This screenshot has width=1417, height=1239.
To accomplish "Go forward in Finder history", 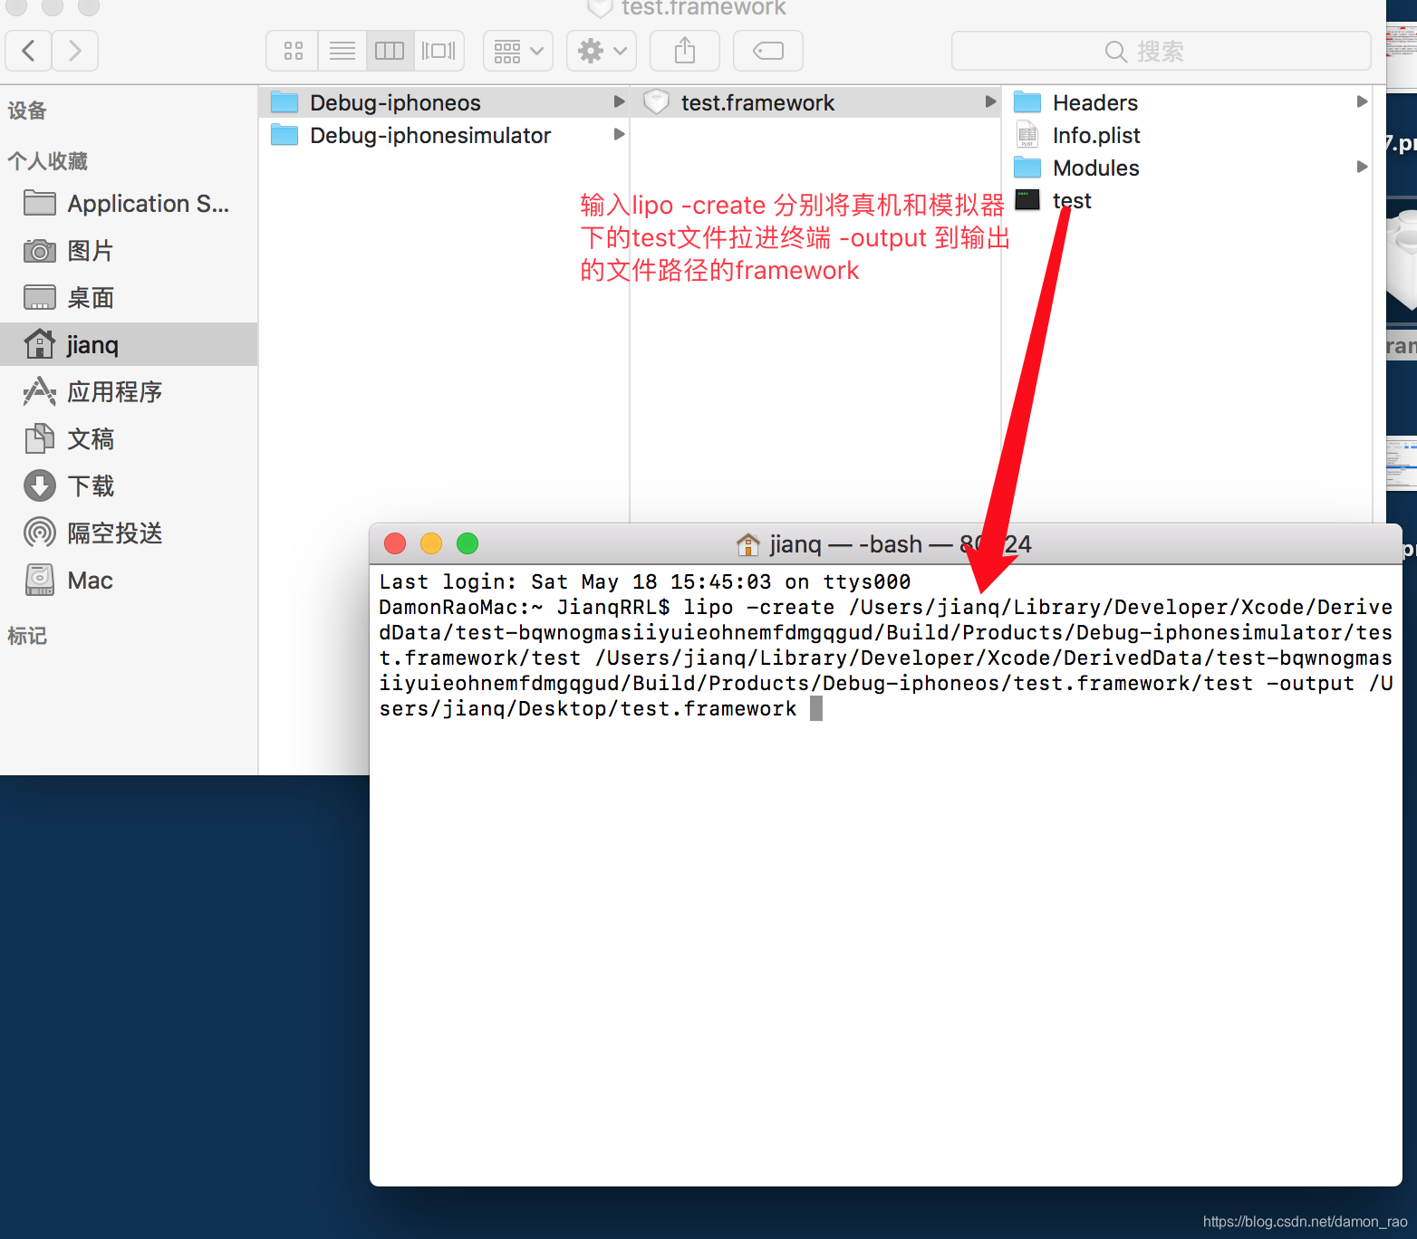I will point(75,51).
